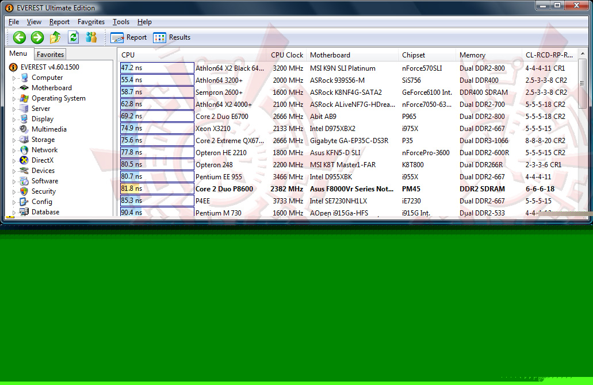Screen dimensions: 593x385
Task: Click the up-level folder arrow icon
Action: (x=55, y=37)
